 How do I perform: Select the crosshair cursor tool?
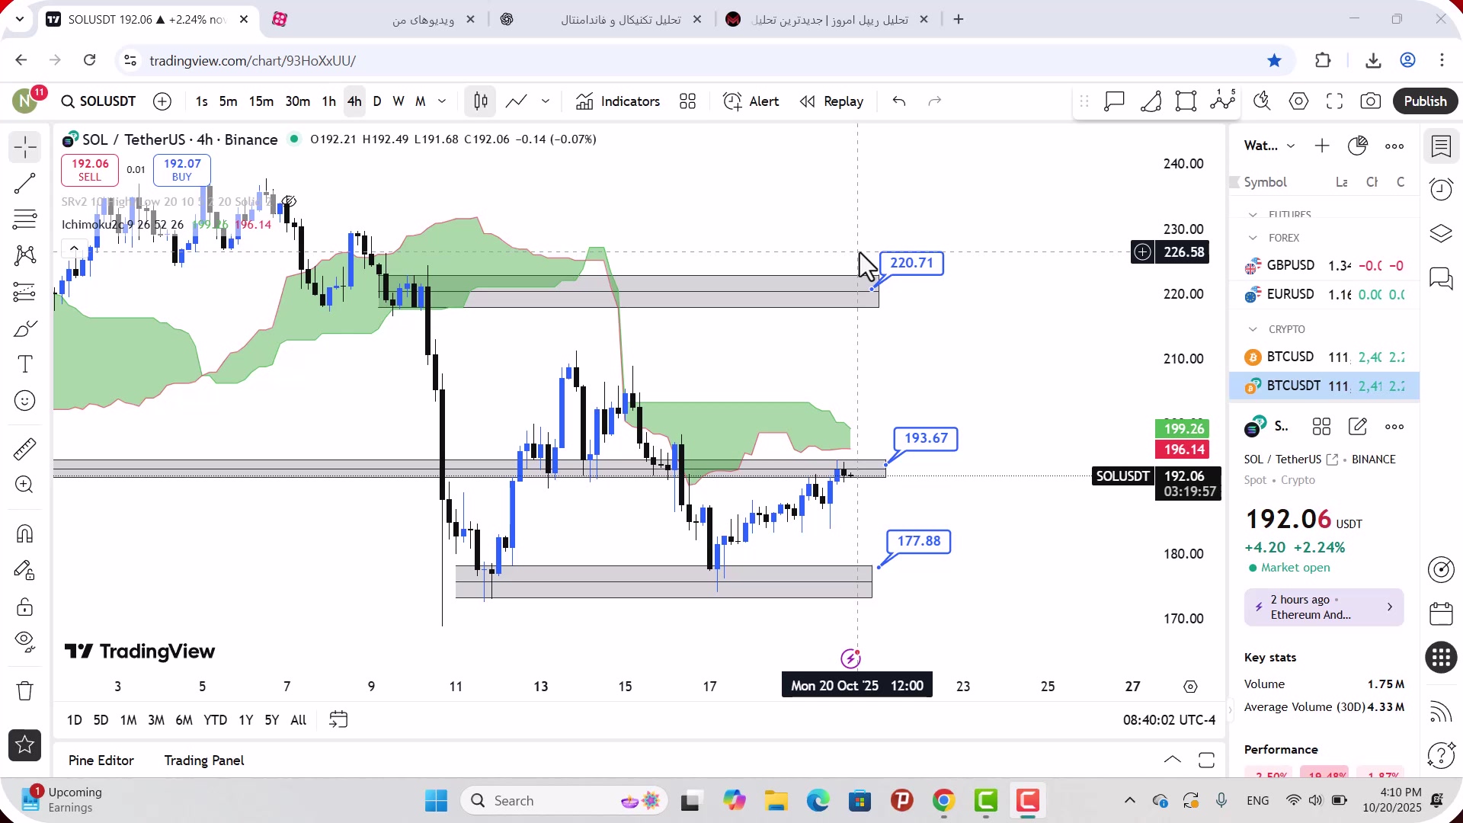[24, 147]
